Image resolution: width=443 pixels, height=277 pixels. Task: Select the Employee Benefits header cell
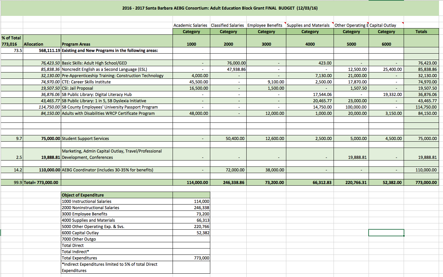pyautogui.click(x=265, y=25)
